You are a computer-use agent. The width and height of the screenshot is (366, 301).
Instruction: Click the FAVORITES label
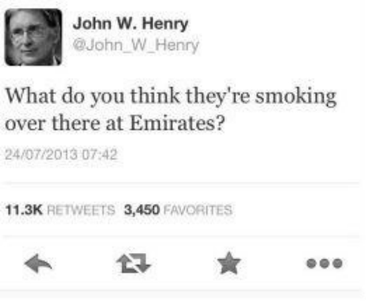198,210
